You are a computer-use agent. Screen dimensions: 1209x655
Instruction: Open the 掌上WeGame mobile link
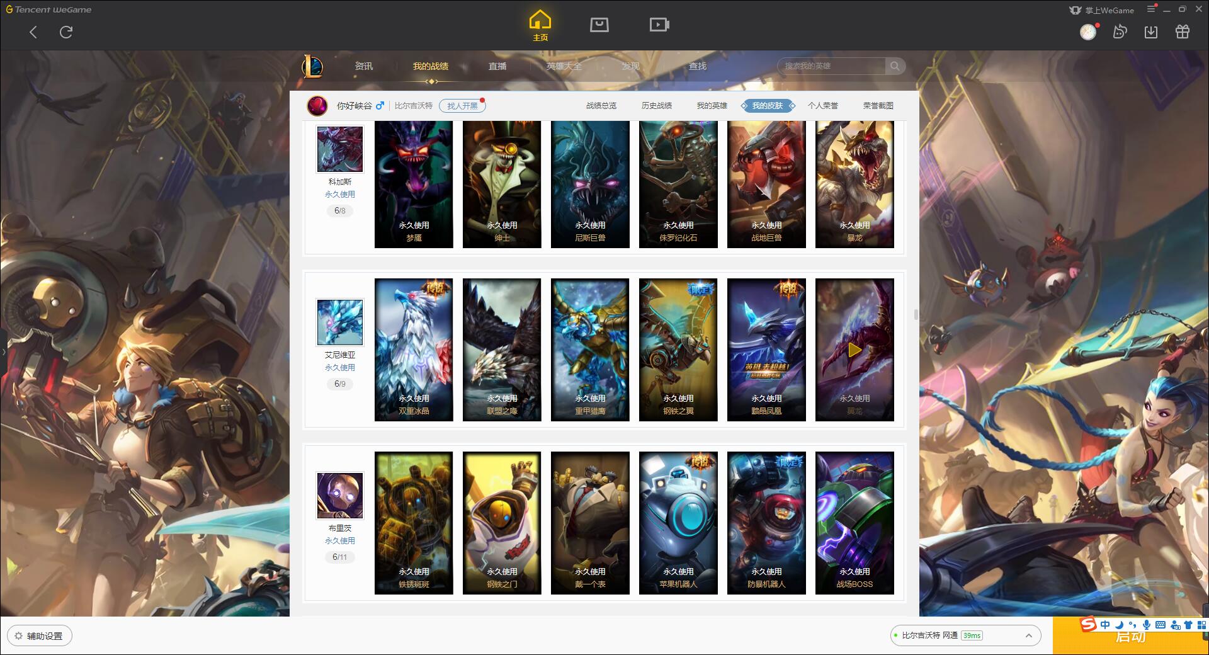(1101, 10)
